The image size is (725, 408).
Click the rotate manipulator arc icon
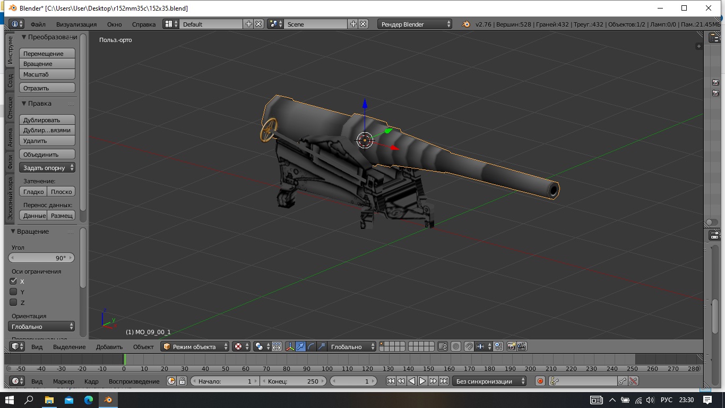(x=311, y=346)
